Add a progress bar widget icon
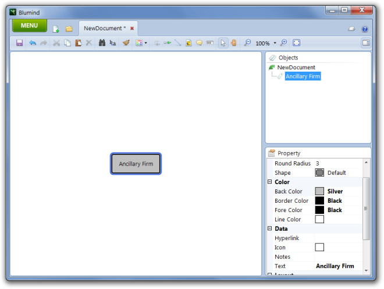This screenshot has width=384, height=289. click(210, 43)
